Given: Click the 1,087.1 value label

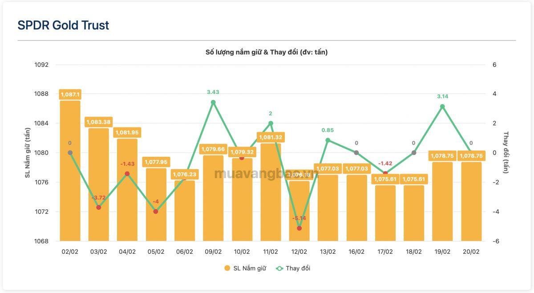Looking at the screenshot, I should (70, 94).
